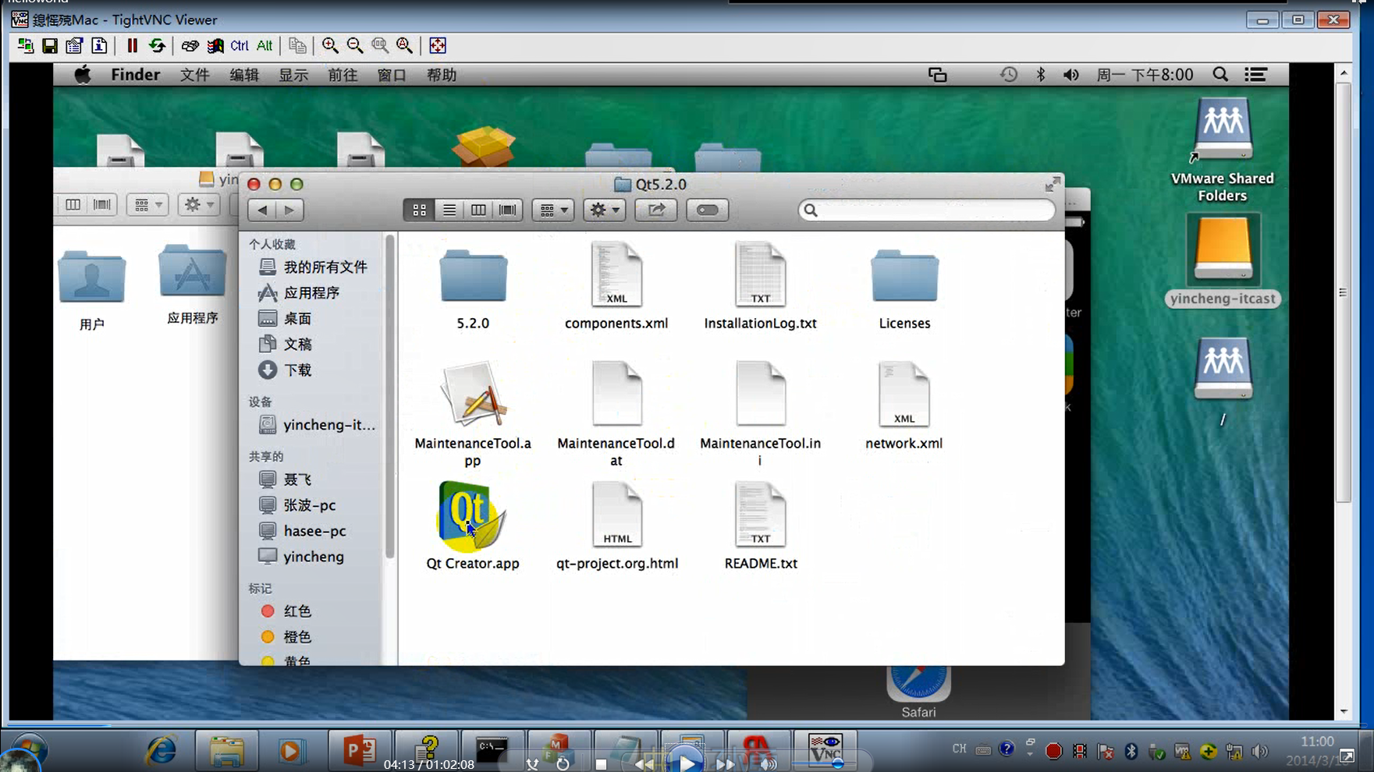Toggle TightVNC pause updates button
Viewport: 1374px width, 772px height.
(x=133, y=45)
